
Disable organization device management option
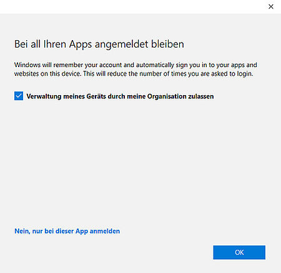tap(19, 96)
